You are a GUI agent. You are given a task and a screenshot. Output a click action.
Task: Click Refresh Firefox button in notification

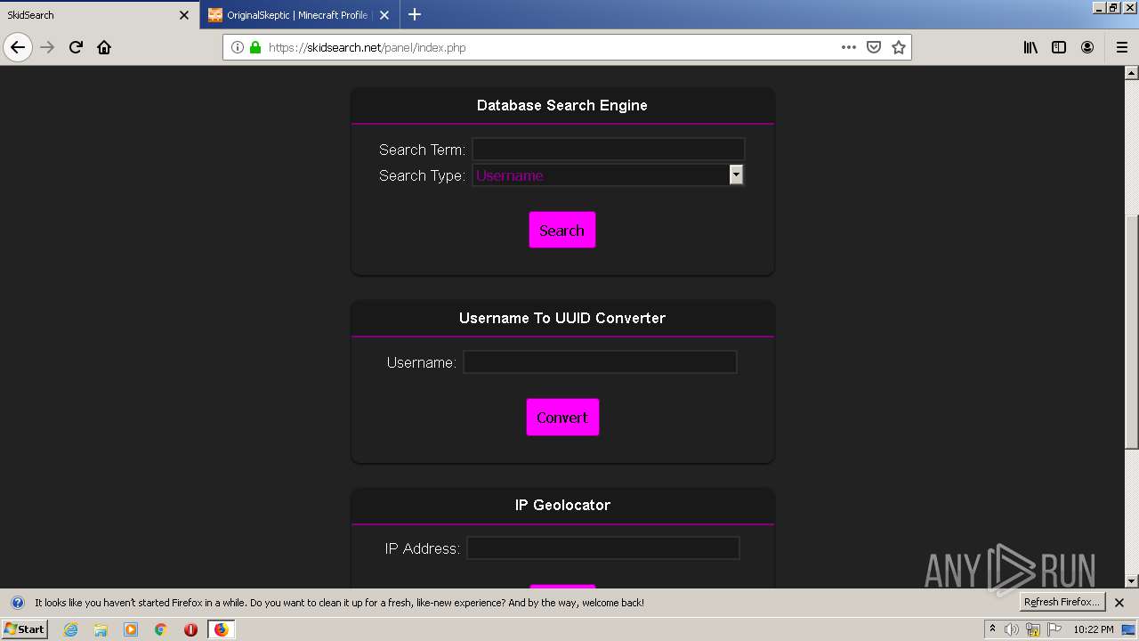[x=1062, y=602]
